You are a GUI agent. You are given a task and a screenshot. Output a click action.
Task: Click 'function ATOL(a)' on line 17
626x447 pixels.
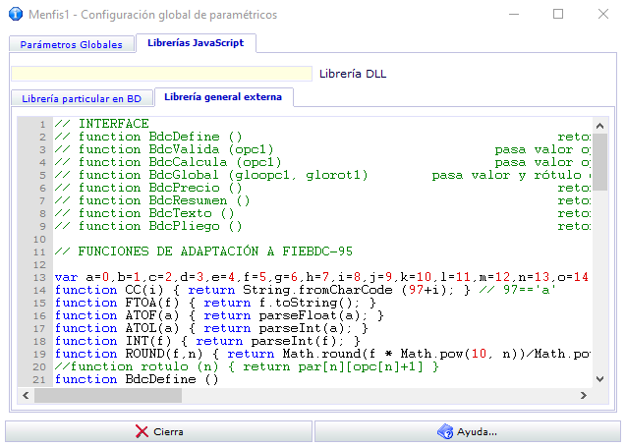tap(117, 328)
